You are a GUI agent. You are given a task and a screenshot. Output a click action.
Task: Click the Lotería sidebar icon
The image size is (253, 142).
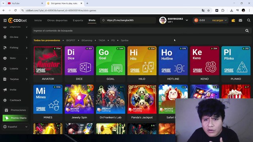(5, 69)
